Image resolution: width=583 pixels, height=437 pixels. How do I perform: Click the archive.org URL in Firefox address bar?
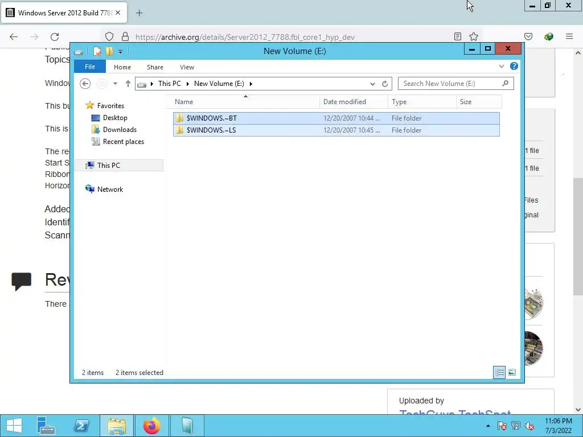(x=245, y=37)
